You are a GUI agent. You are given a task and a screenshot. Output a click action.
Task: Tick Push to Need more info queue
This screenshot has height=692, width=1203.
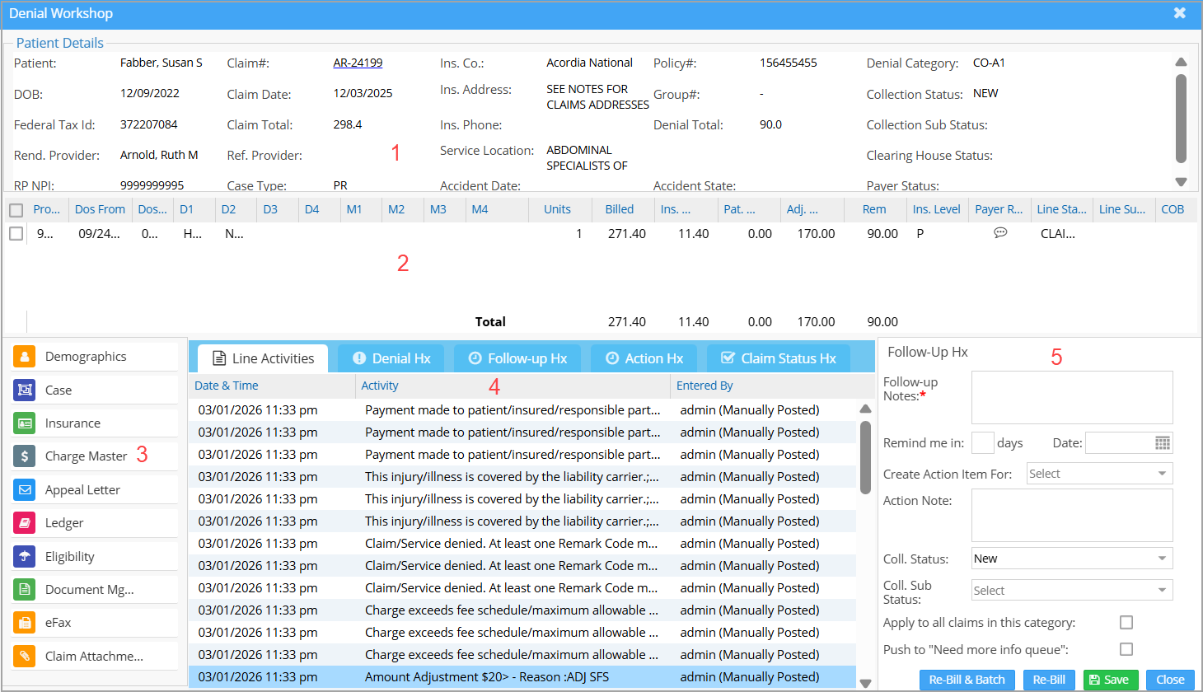coord(1126,650)
